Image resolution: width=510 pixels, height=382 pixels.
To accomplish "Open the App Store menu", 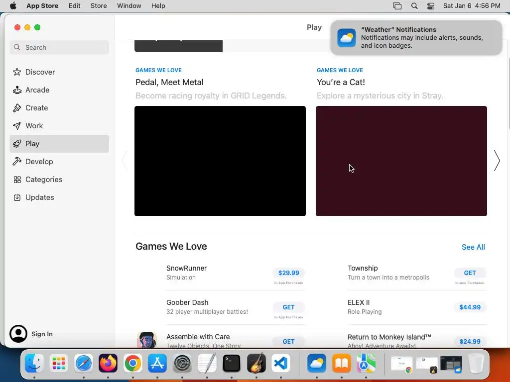I will (42, 6).
